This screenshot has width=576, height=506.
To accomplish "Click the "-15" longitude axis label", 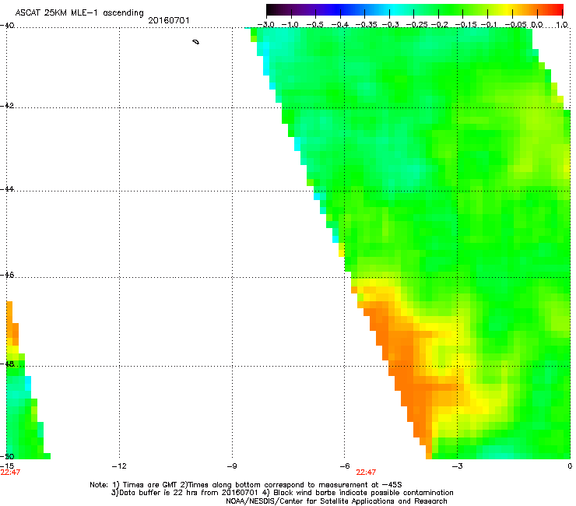I will pos(7,466).
